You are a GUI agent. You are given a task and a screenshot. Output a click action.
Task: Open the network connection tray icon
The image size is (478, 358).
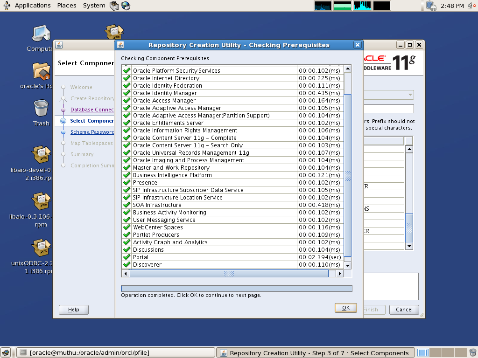click(431, 6)
